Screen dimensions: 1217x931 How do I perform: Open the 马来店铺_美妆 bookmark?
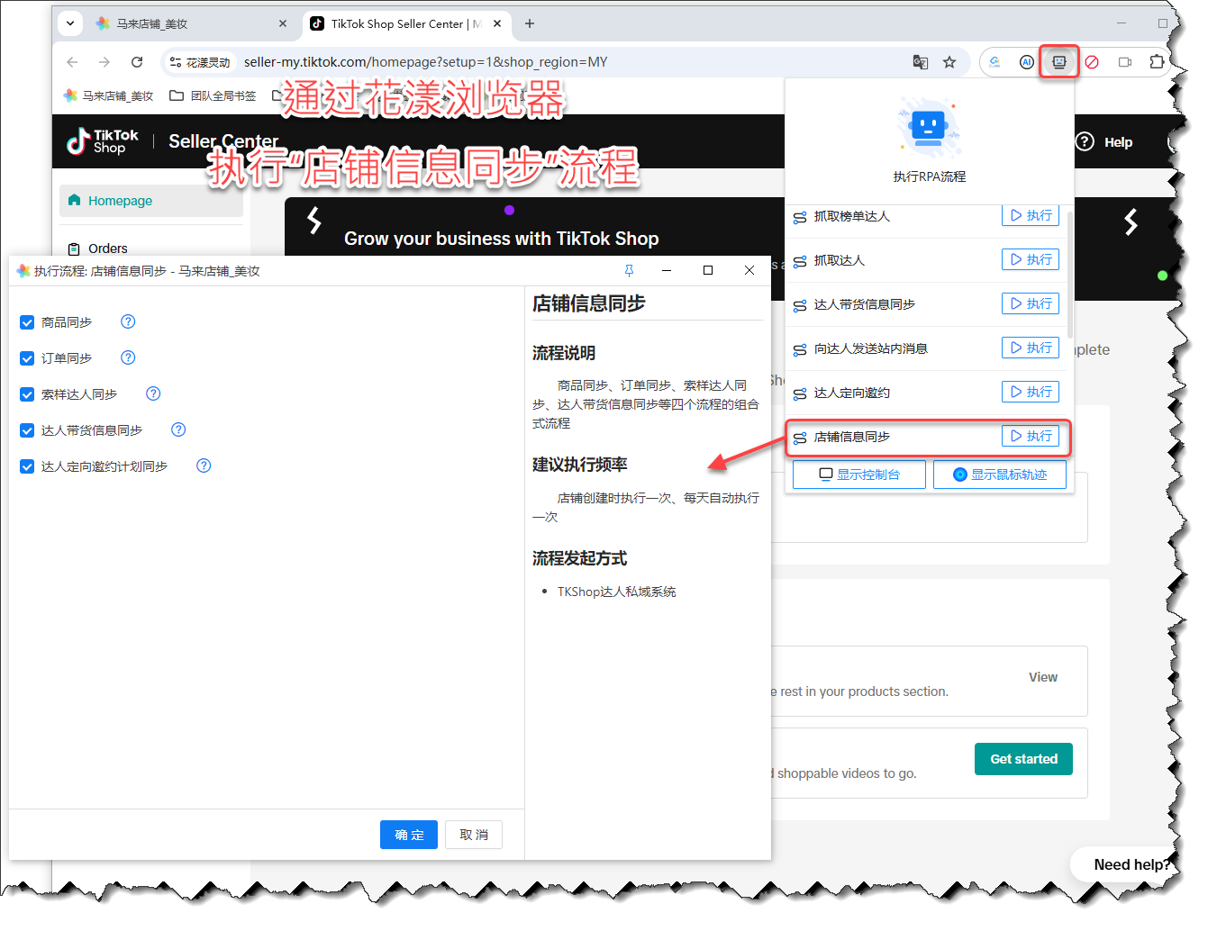pos(108,95)
